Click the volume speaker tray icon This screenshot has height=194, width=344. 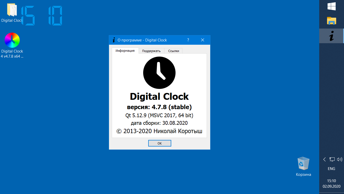click(339, 159)
